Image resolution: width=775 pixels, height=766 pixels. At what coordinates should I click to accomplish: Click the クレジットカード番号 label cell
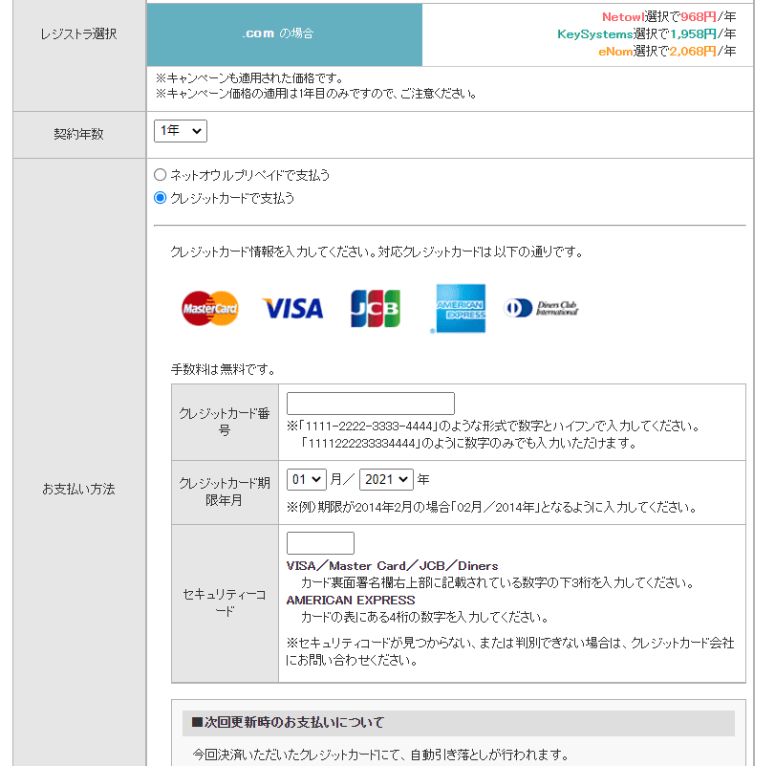point(225,423)
